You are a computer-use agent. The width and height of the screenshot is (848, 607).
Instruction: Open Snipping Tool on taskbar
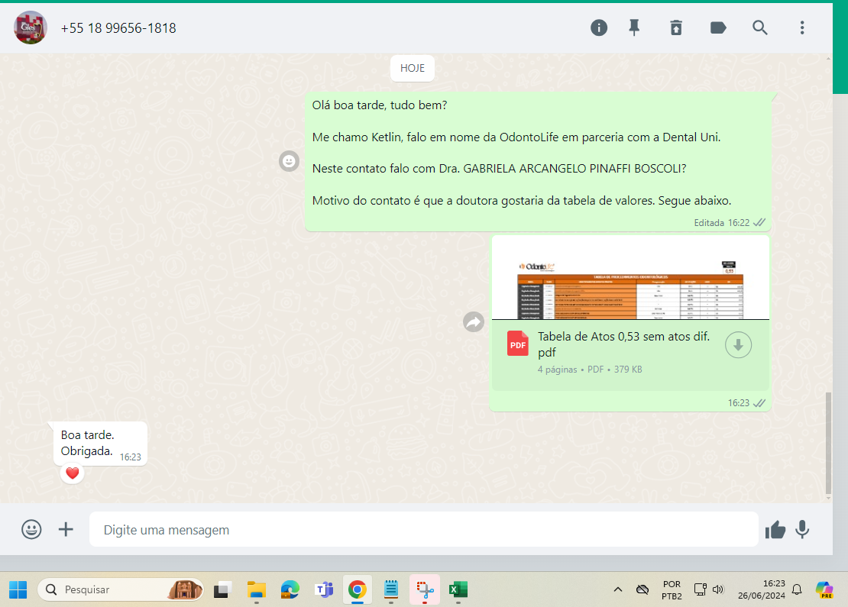pyautogui.click(x=425, y=589)
